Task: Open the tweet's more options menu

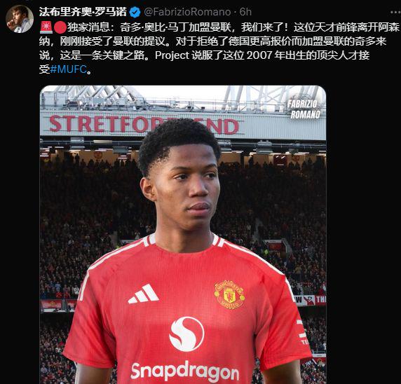Action: pos(395,12)
